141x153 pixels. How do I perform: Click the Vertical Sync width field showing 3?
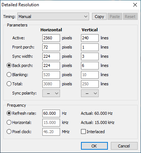point(90,56)
